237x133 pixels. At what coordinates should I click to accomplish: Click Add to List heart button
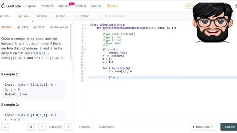59,27
